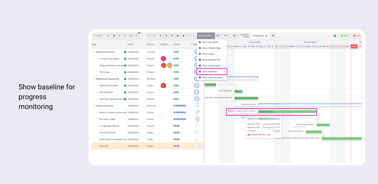
Task: Click the next period right chevron
Action: click(193, 36)
